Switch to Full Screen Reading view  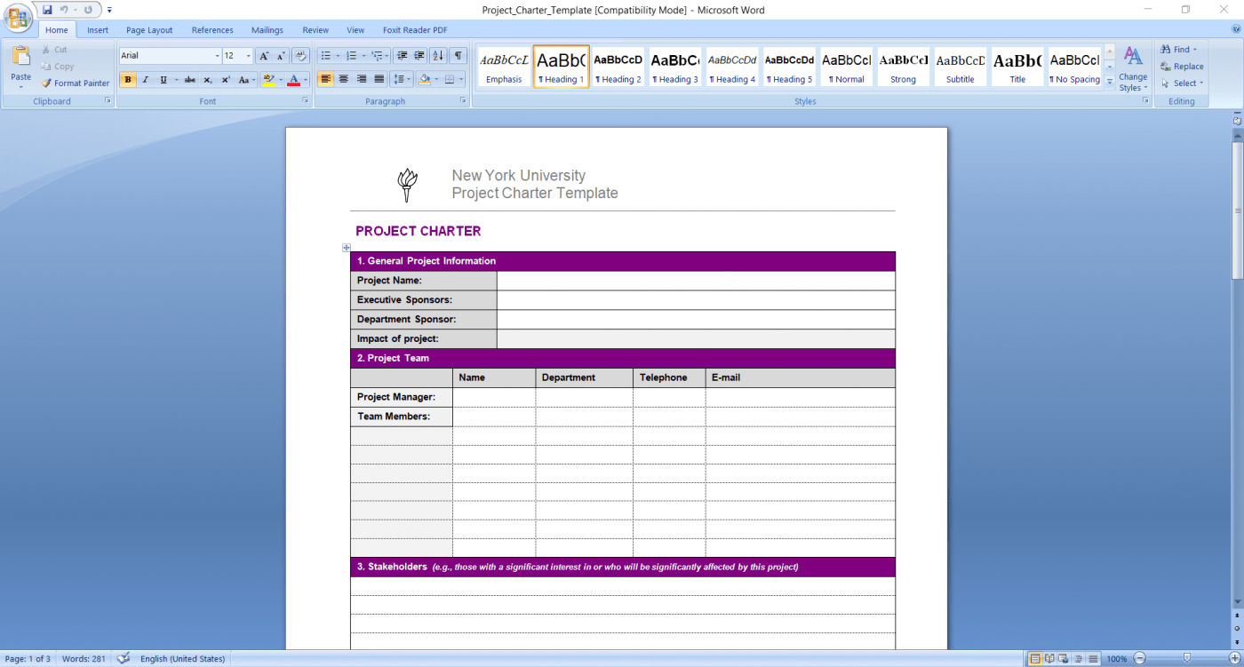tap(1049, 658)
